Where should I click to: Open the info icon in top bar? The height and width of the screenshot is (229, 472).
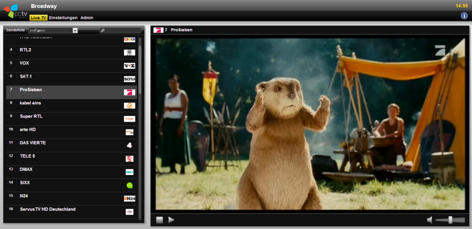pos(464,16)
